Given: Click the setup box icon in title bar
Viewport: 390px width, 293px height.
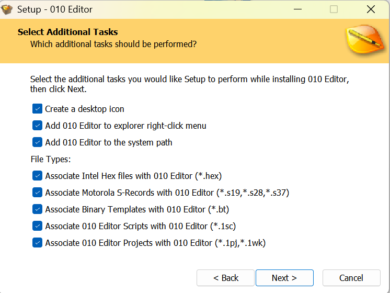Looking at the screenshot, I should pyautogui.click(x=7, y=9).
